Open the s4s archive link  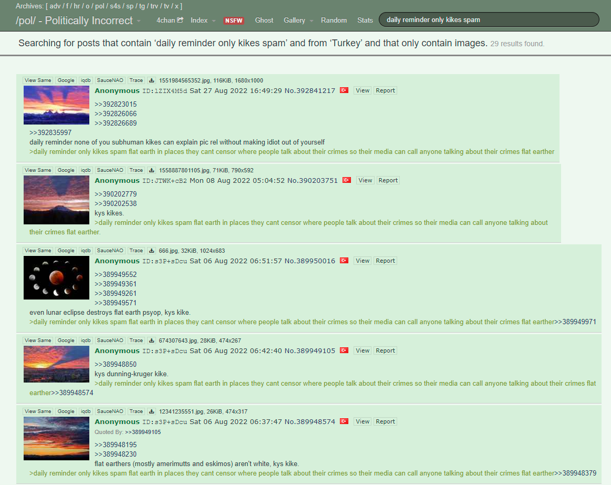pos(116,6)
